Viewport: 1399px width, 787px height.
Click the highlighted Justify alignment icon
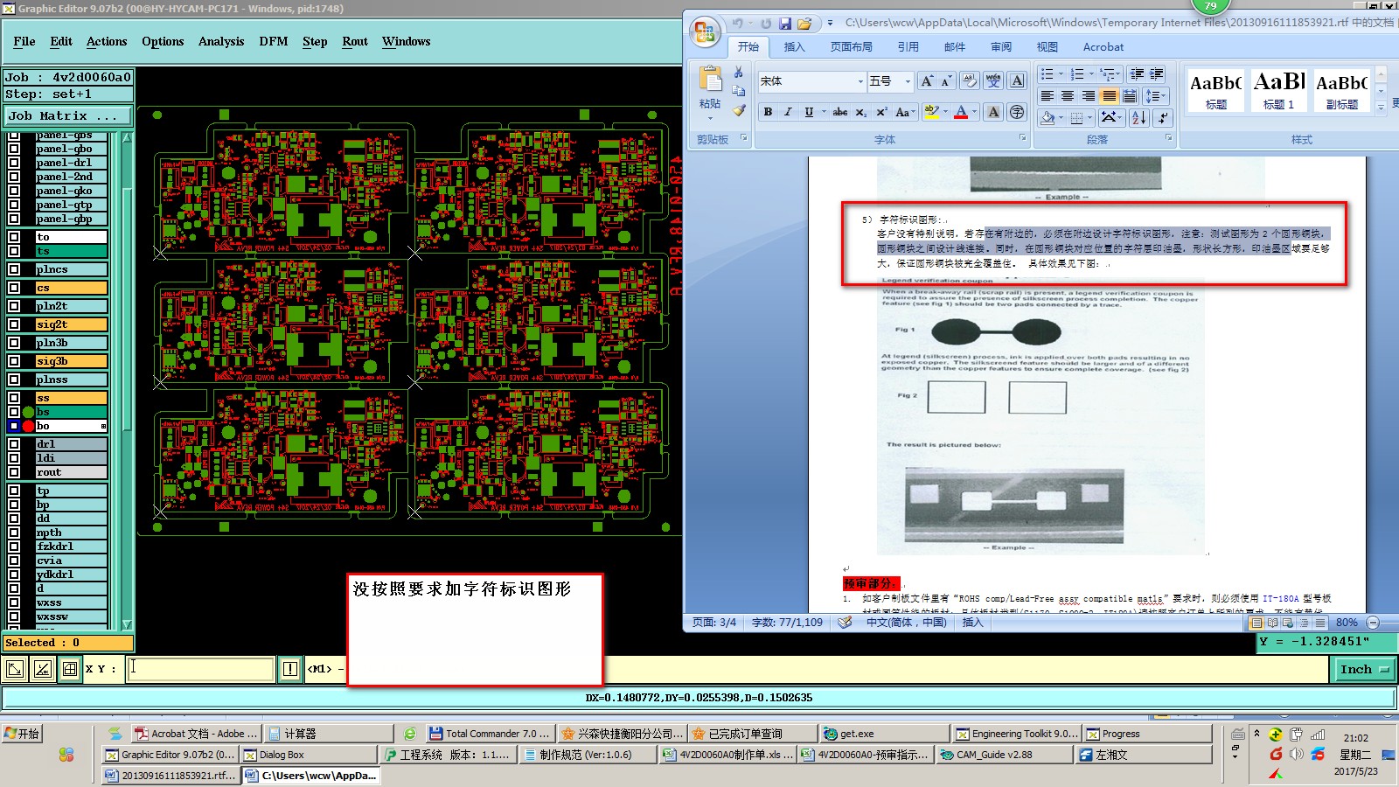pyautogui.click(x=1110, y=95)
